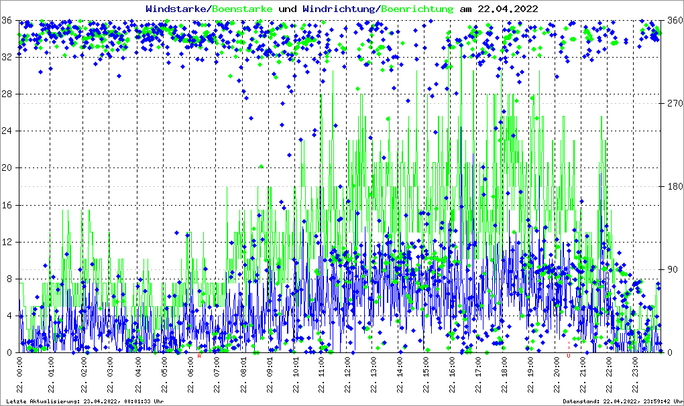
Task: Click the '90' value on right axis
Action: point(669,269)
